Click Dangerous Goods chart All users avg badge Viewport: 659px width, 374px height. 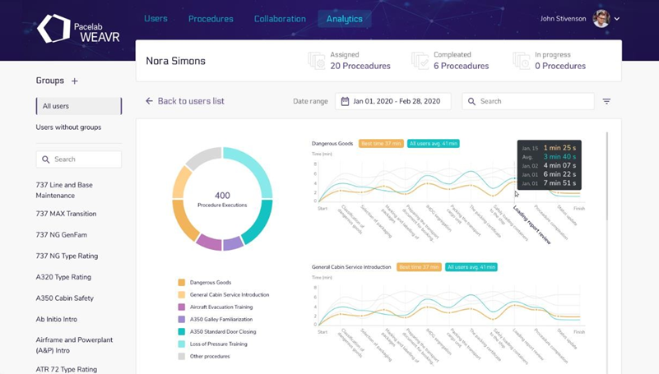point(434,144)
